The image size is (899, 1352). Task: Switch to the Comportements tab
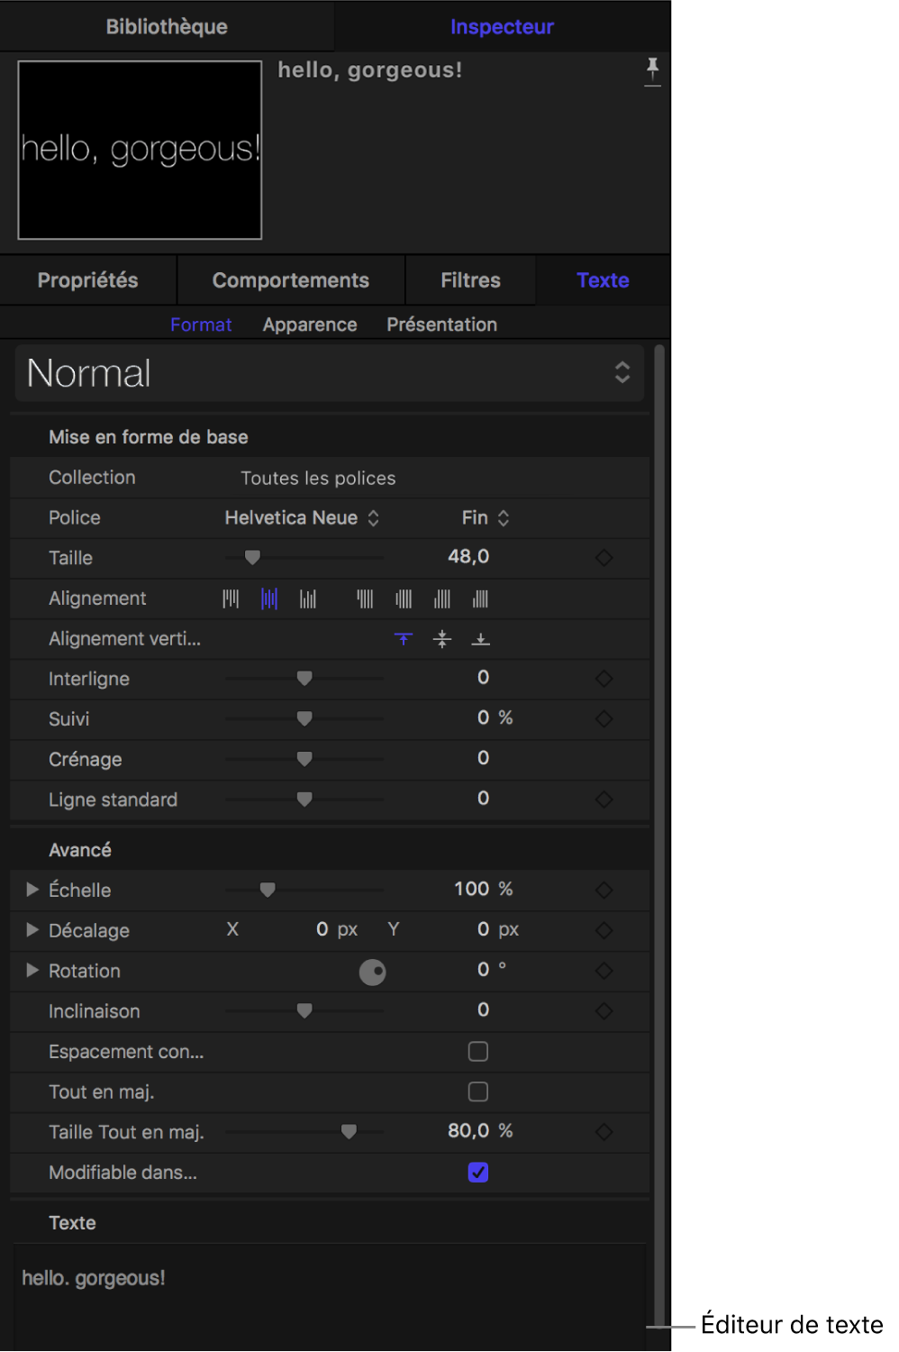tap(290, 280)
